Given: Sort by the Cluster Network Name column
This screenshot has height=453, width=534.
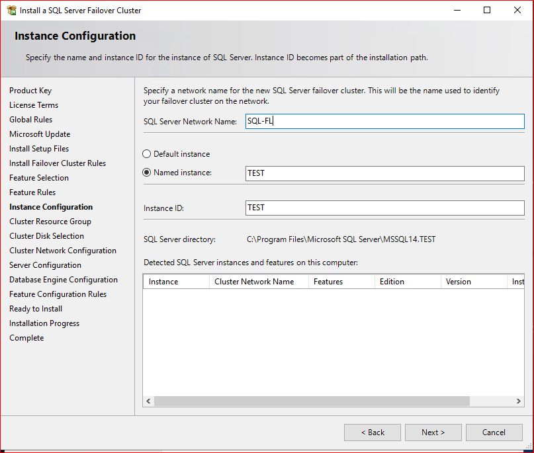Looking at the screenshot, I should point(259,282).
